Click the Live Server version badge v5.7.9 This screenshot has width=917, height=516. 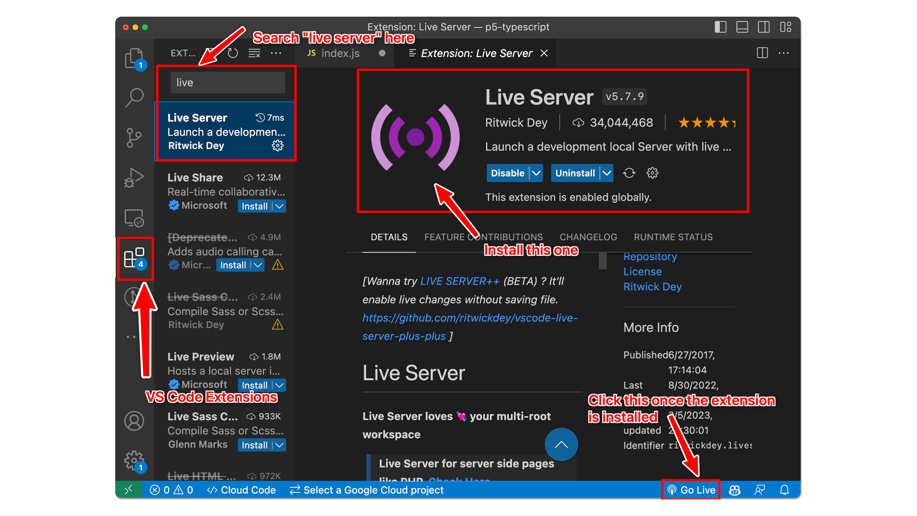(624, 96)
